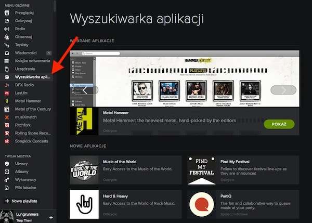Open the Urządzenia menu entry
The height and width of the screenshot is (223, 312).
pyautogui.click(x=25, y=69)
